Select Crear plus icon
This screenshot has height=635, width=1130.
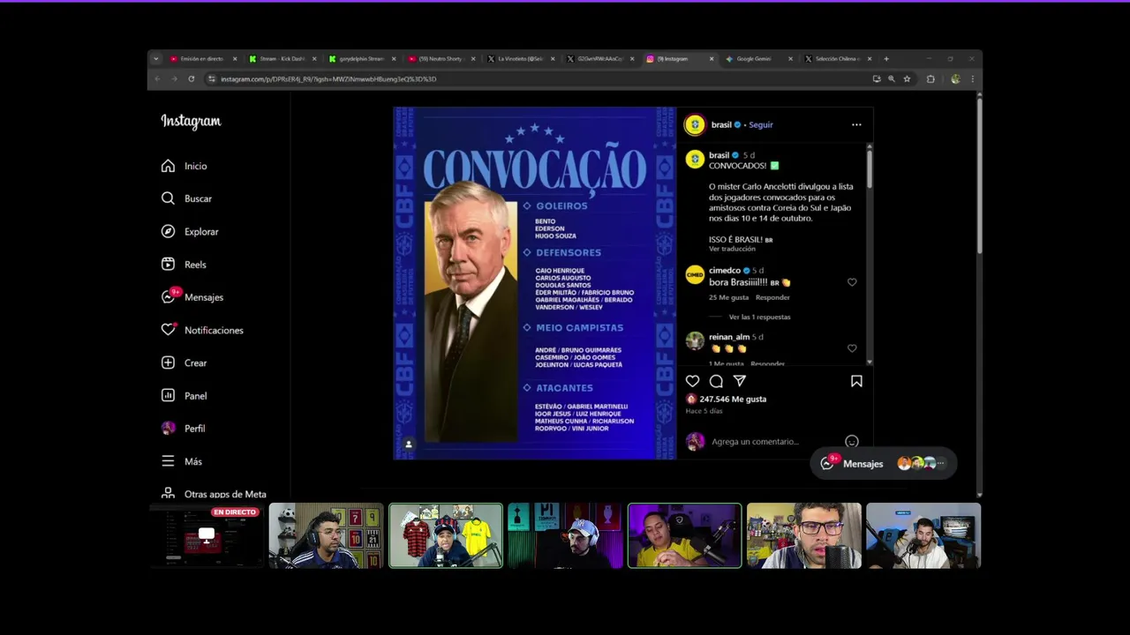click(x=169, y=362)
